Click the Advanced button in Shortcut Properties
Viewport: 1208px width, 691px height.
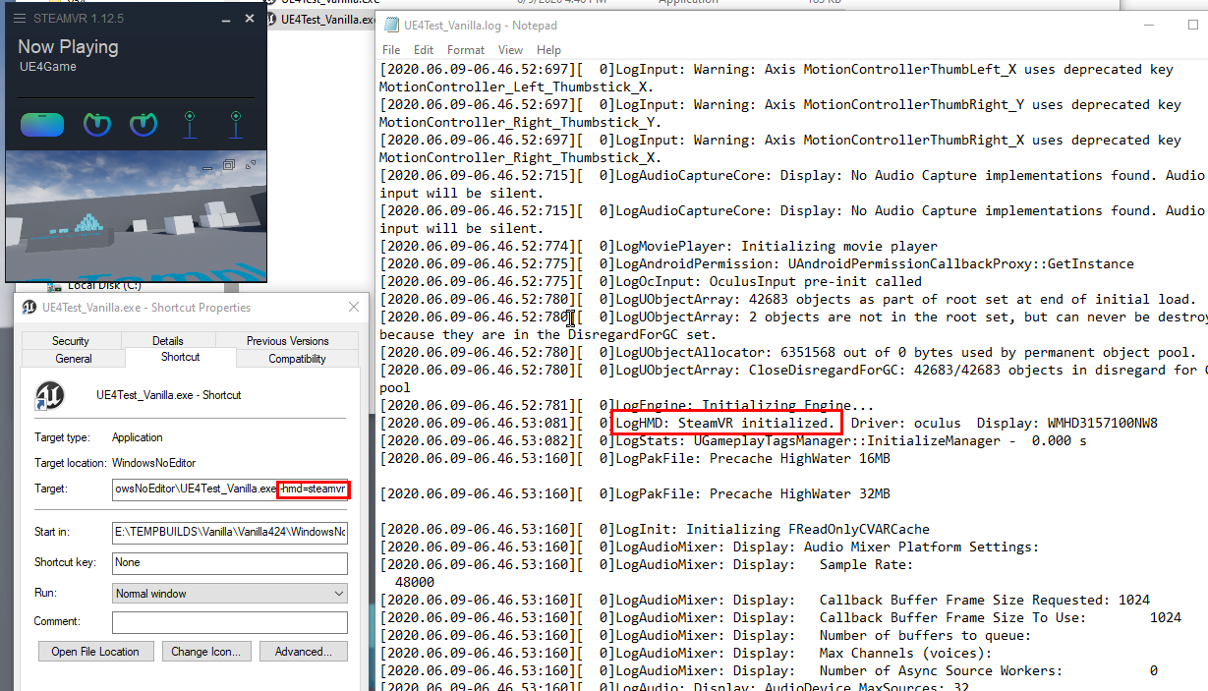point(303,651)
